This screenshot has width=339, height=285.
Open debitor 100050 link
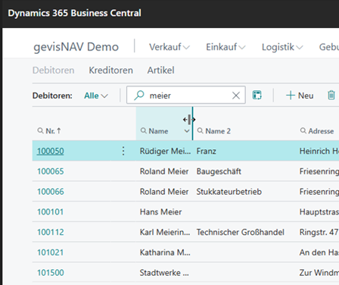point(51,151)
